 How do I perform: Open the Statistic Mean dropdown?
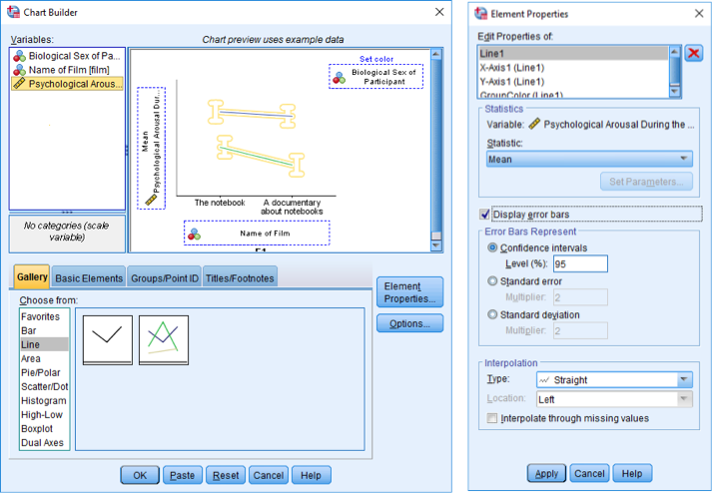click(588, 159)
